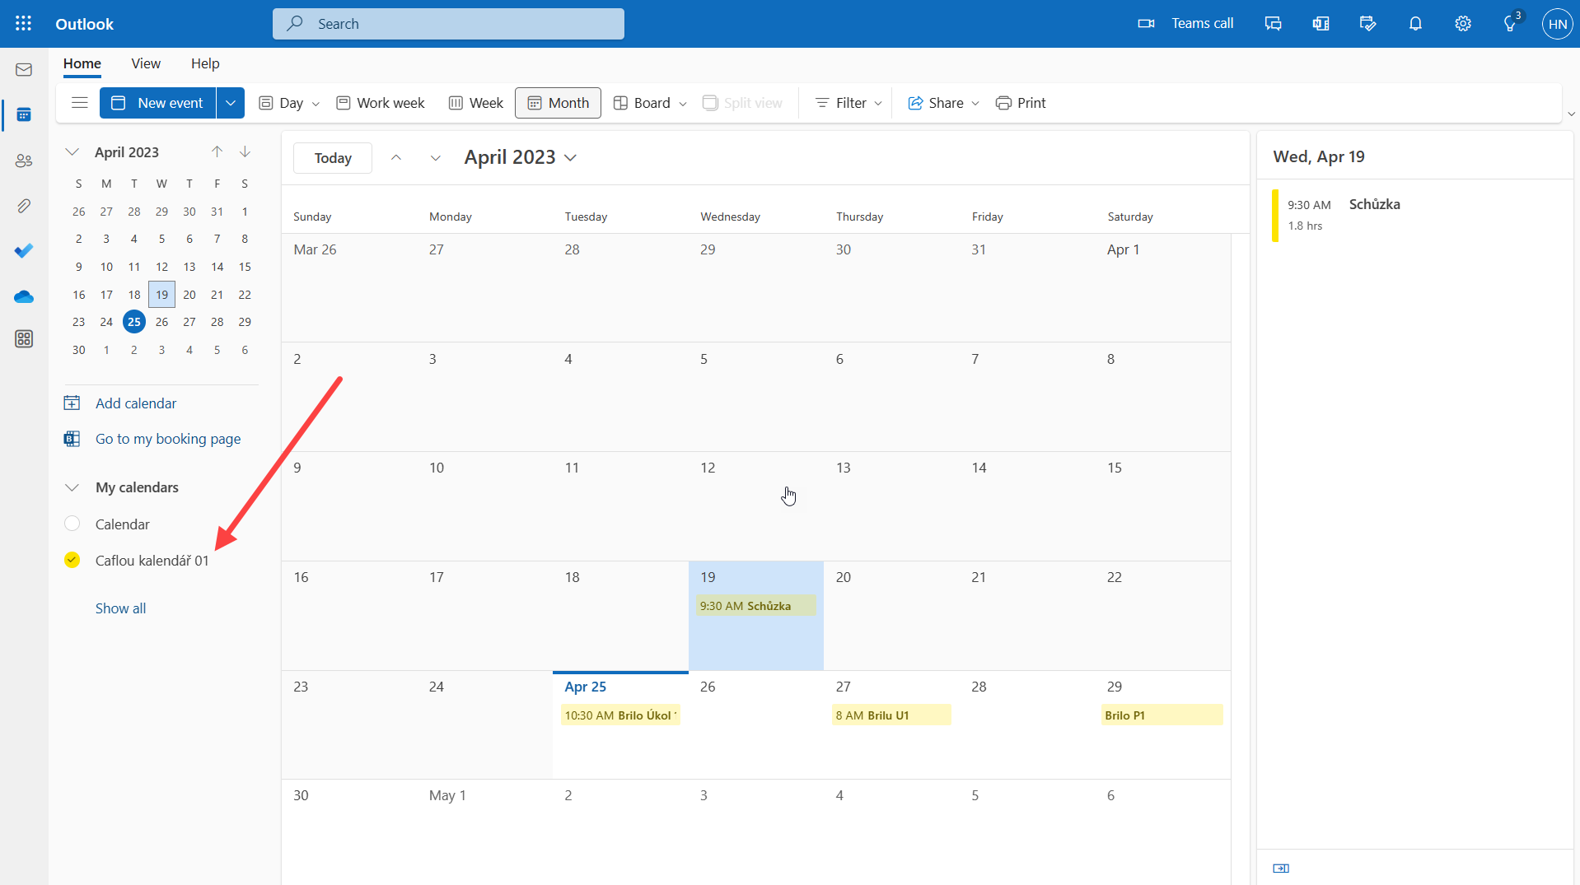Collapse the My calendars section
Viewport: 1580px width, 885px height.
(72, 487)
